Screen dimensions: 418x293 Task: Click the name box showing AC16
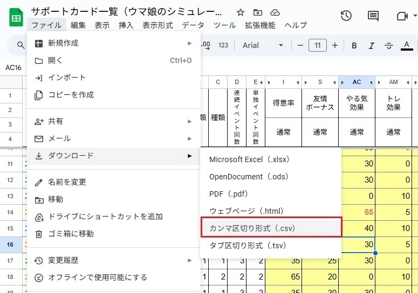13,68
